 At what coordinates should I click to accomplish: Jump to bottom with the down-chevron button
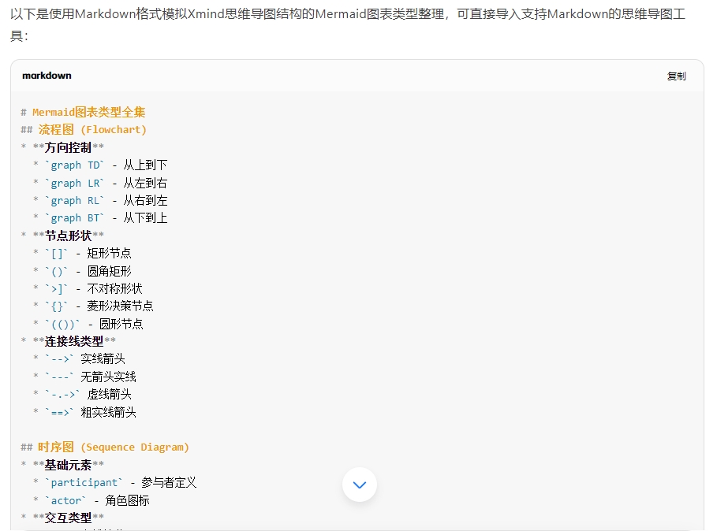point(360,485)
